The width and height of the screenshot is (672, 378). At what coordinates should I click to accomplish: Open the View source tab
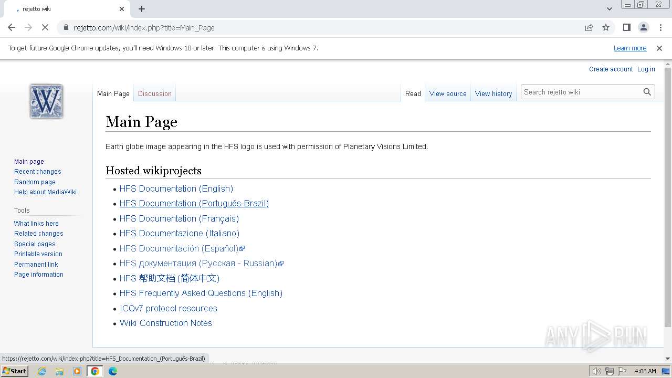(448, 93)
